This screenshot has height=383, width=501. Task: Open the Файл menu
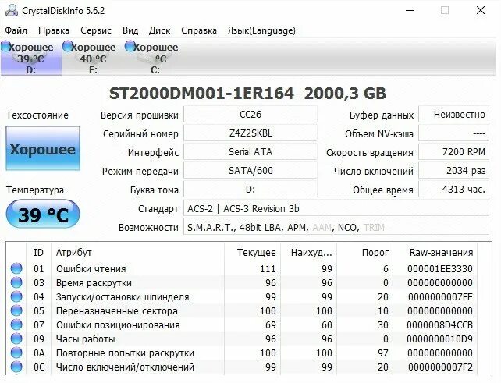(x=16, y=30)
